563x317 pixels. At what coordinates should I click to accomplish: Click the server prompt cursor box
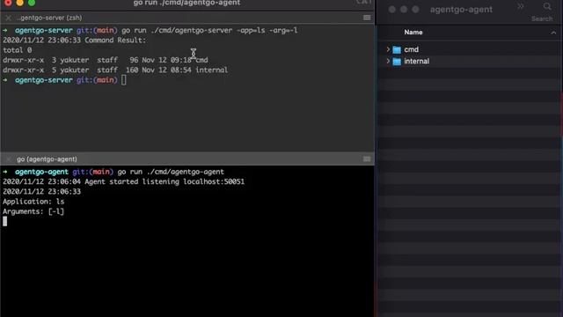(123, 80)
